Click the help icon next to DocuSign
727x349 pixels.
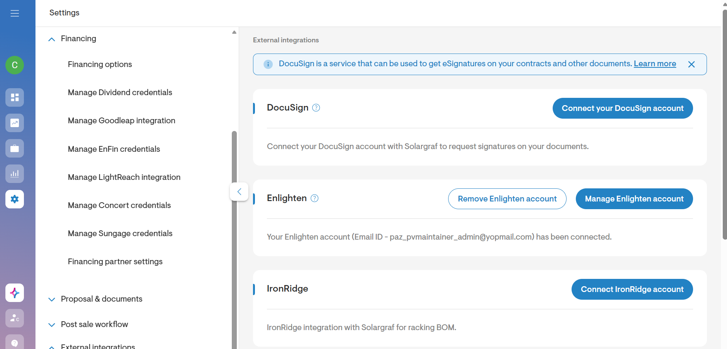tap(316, 108)
